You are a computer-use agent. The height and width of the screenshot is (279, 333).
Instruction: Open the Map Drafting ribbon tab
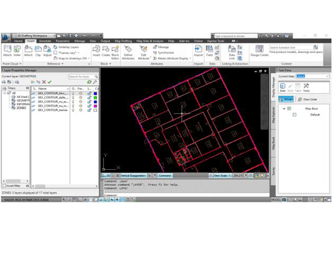pos(123,41)
